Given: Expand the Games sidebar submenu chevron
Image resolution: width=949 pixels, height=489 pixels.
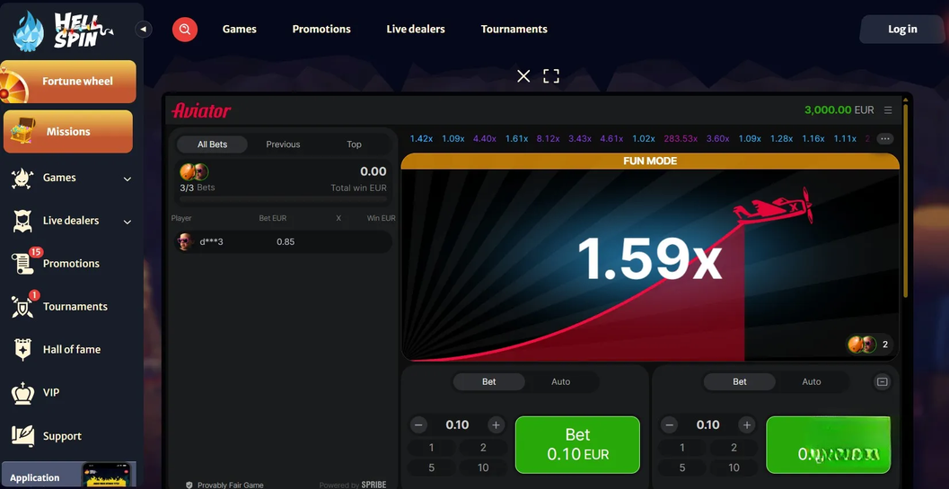Looking at the screenshot, I should 127,179.
